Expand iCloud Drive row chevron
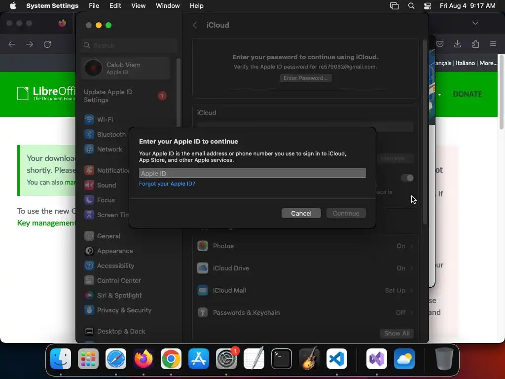The height and width of the screenshot is (379, 505). [412, 268]
